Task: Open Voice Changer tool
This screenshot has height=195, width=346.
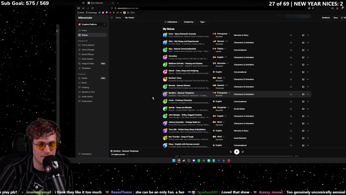Action: coord(88,50)
